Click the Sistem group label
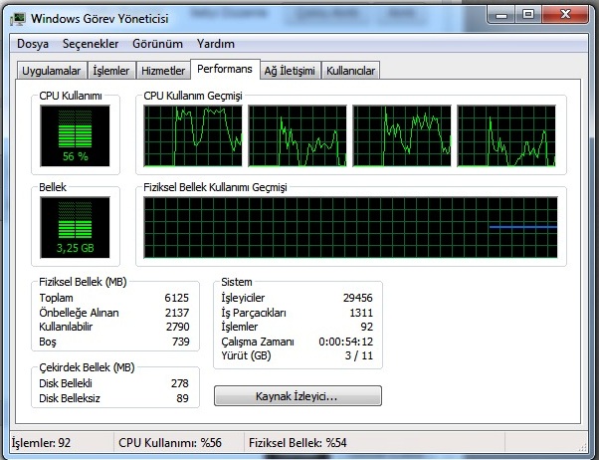The width and height of the screenshot is (599, 460). tap(237, 282)
